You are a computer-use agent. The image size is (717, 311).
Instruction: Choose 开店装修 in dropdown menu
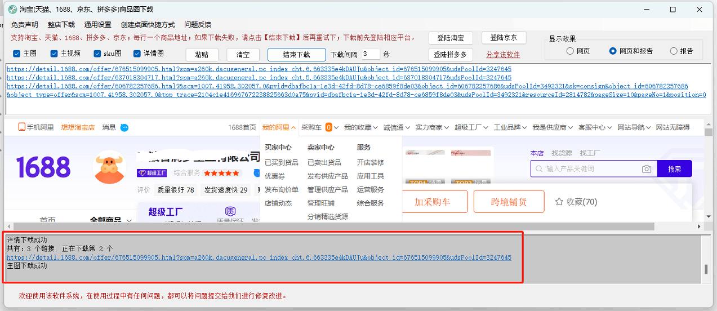[x=371, y=162]
